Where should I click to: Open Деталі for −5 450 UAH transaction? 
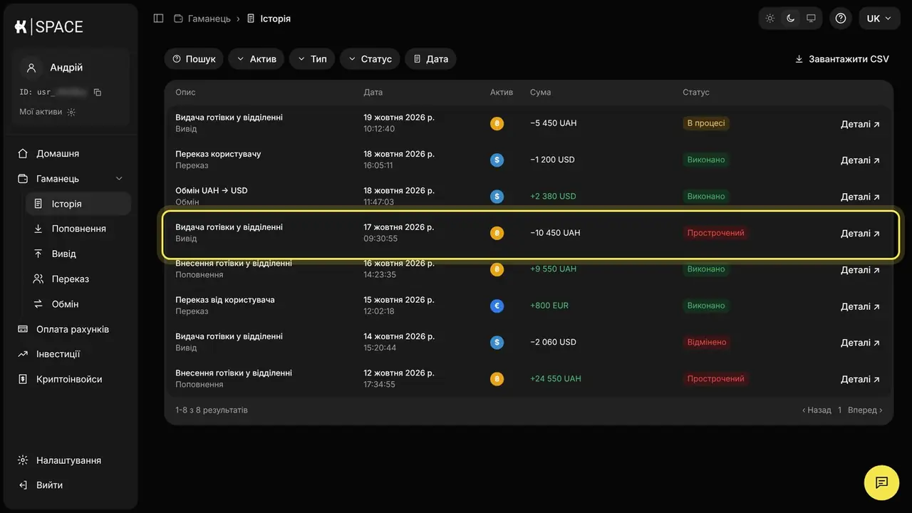tap(860, 124)
